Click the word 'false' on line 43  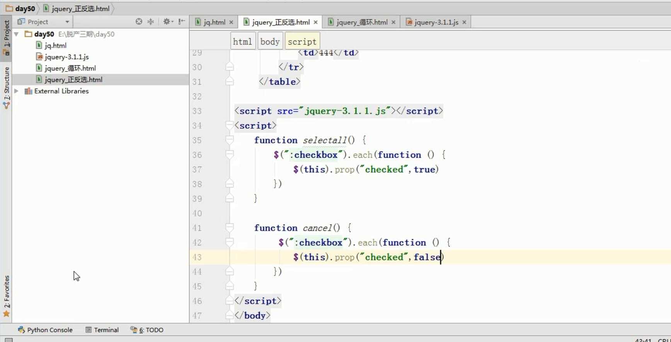(x=427, y=257)
